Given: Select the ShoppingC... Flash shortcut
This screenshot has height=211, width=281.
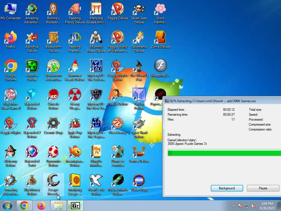Looking at the screenshot, I should pyautogui.click(x=160, y=68).
